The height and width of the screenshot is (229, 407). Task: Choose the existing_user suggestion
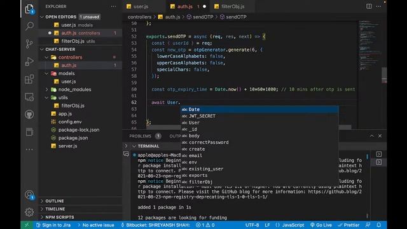(259, 169)
